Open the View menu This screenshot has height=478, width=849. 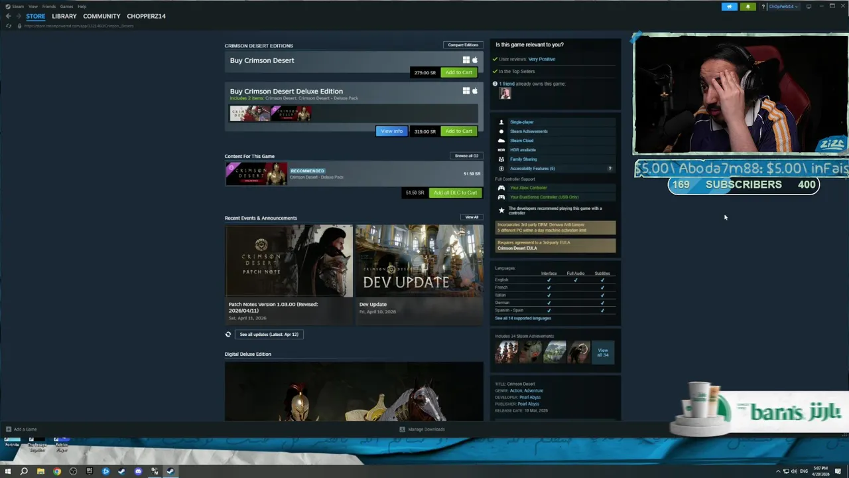33,7
